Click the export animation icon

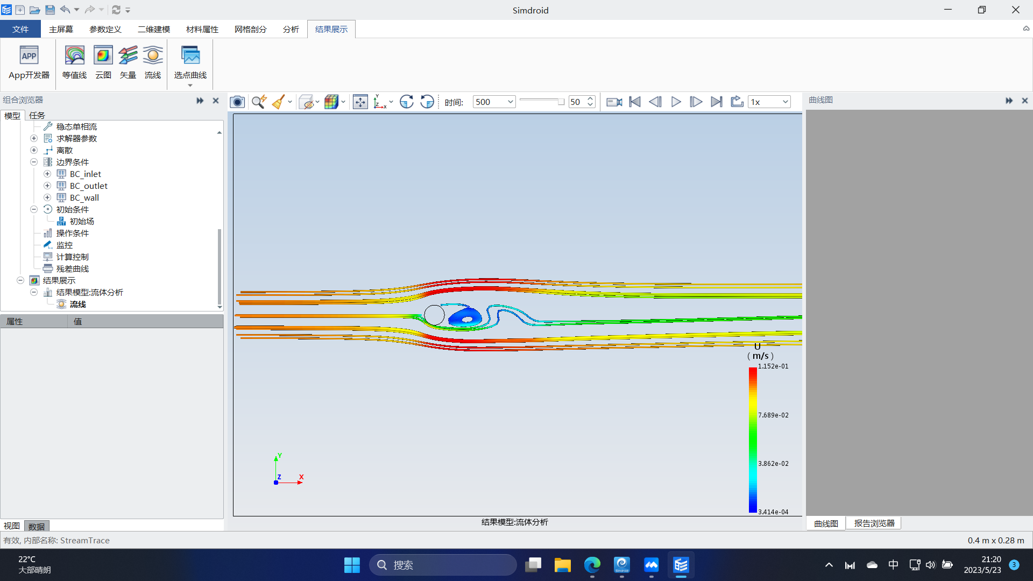pyautogui.click(x=737, y=102)
